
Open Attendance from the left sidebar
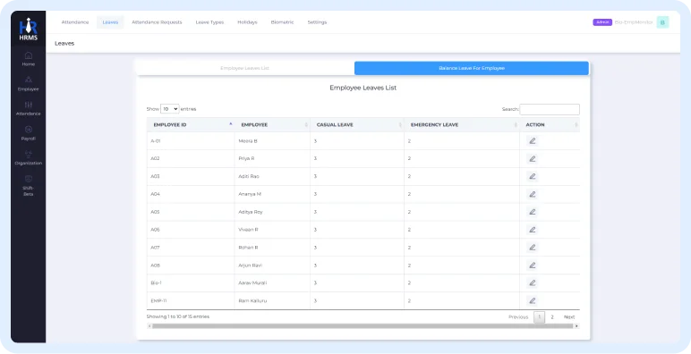point(29,108)
